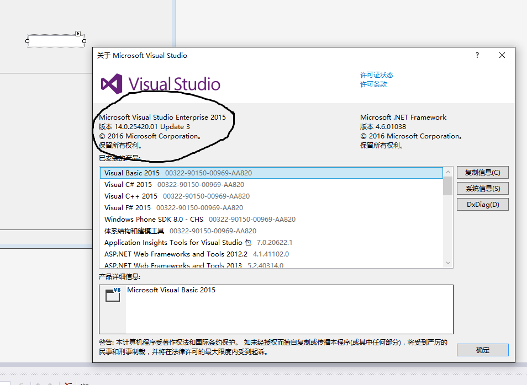The image size is (527, 385).
Task: Open smart tag arrow on designer control
Action: [78, 34]
